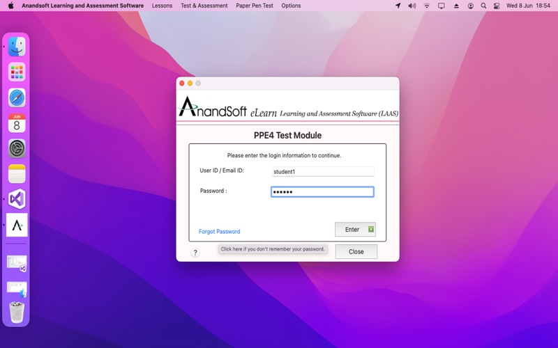Open Finder from the dock
Image resolution: width=558 pixels, height=348 pixels.
point(17,47)
